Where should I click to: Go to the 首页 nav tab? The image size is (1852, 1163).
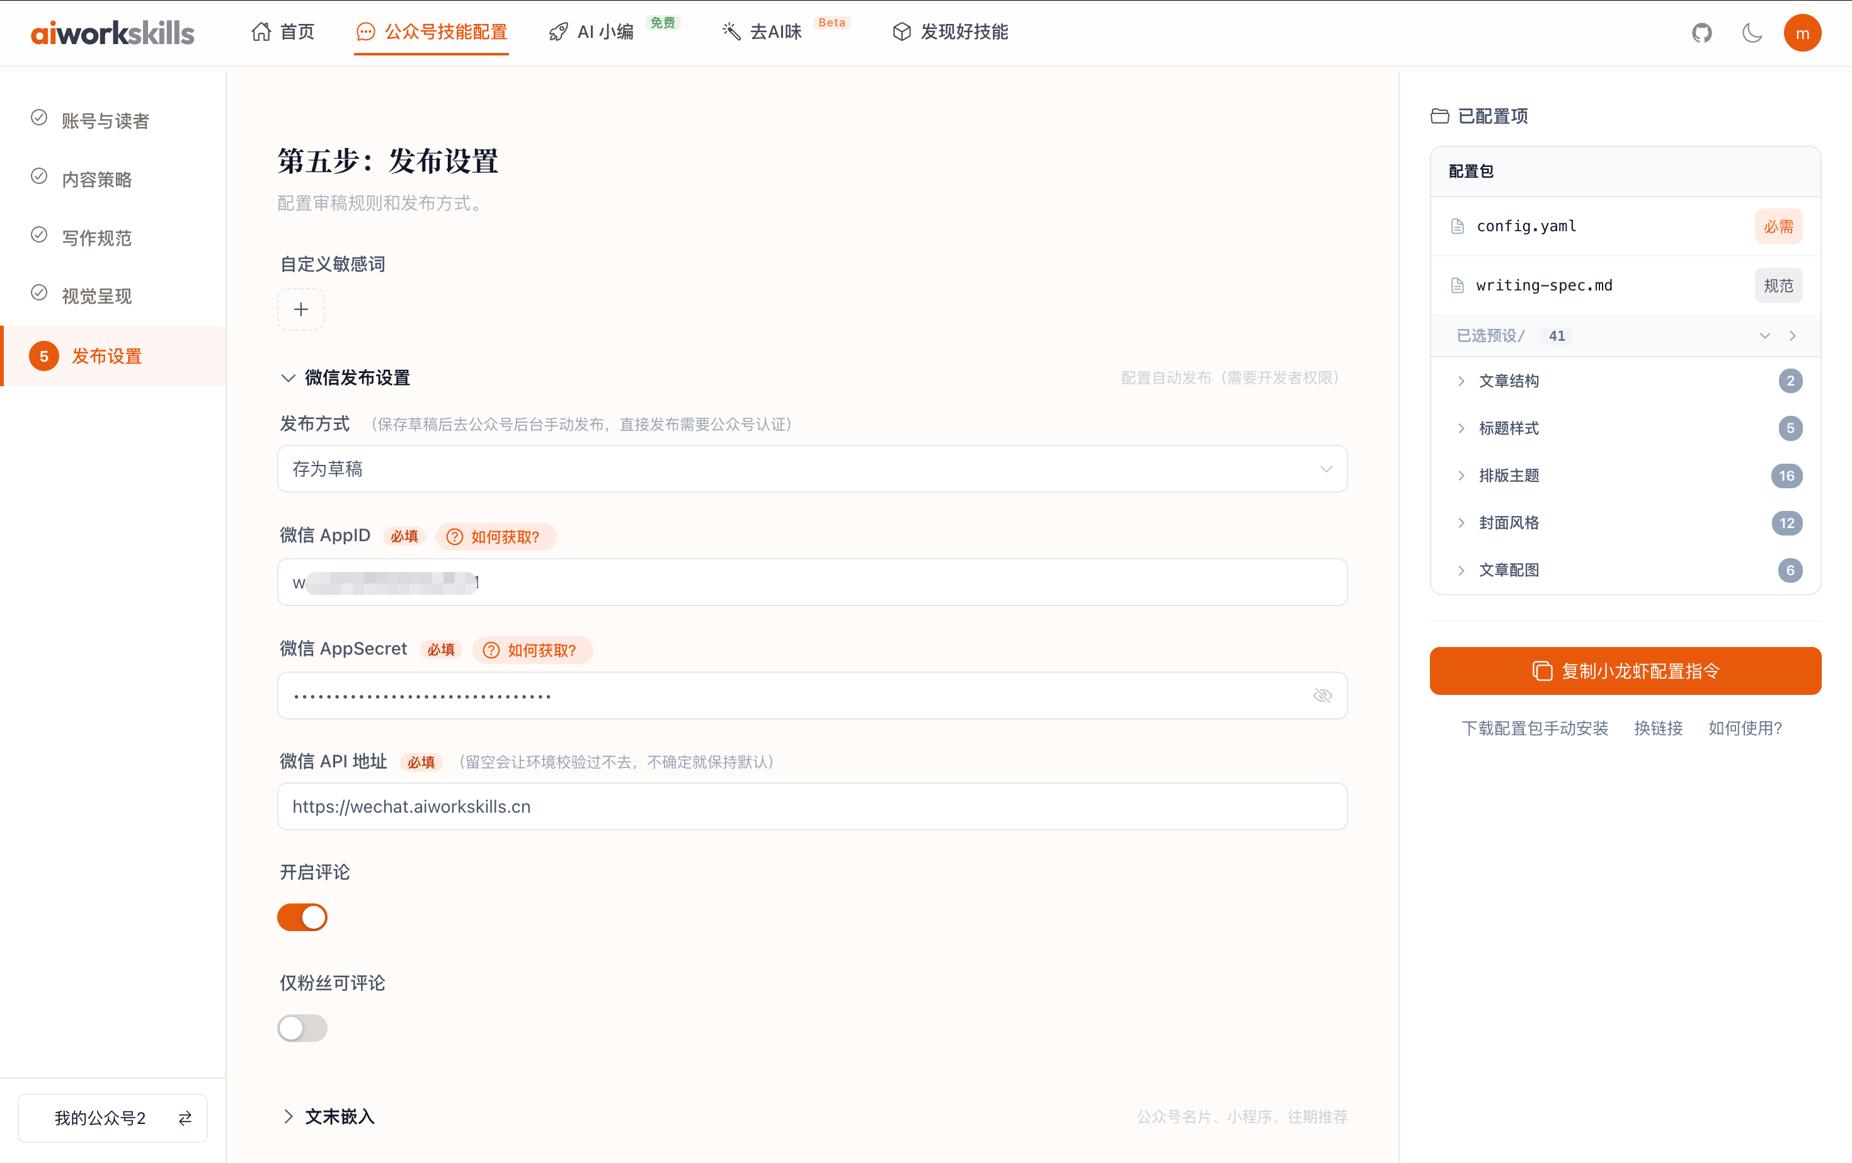point(282,32)
